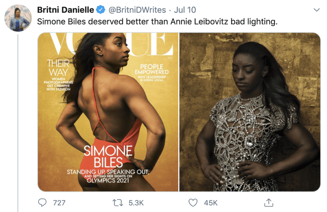Retweet using the arrows icon

(x=118, y=203)
